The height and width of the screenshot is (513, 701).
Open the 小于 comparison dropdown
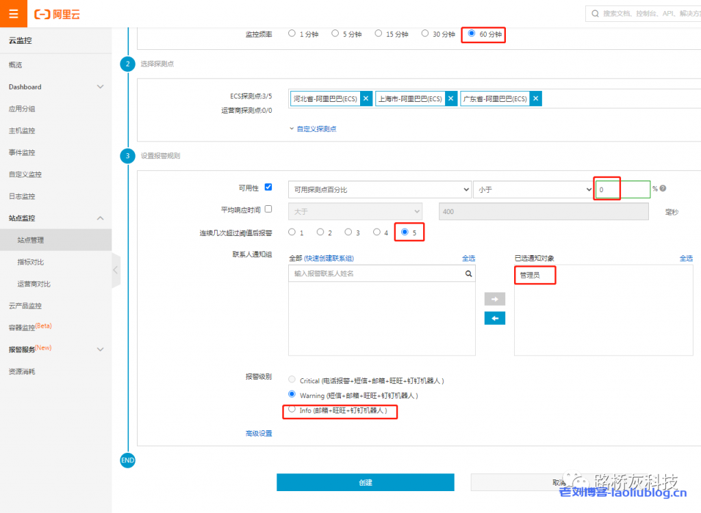tap(533, 189)
